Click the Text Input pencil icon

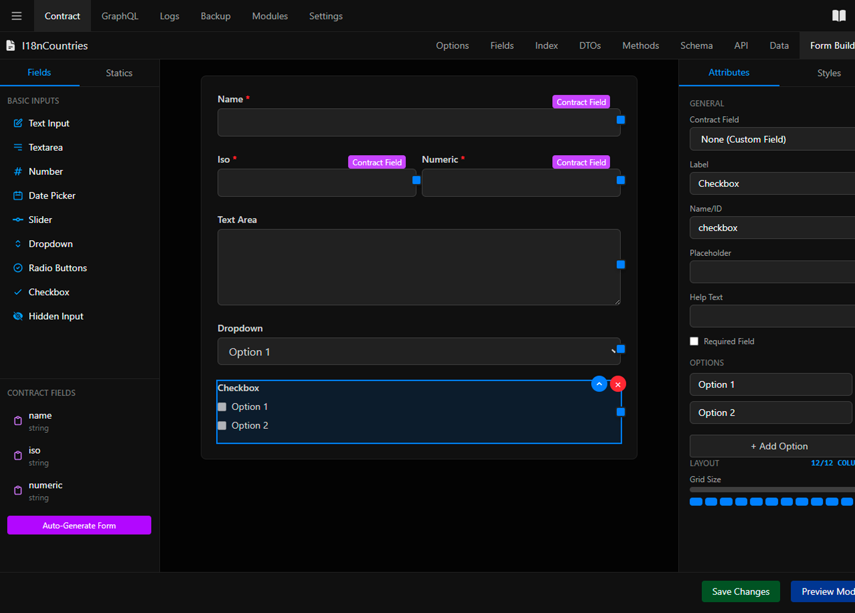pyautogui.click(x=18, y=123)
